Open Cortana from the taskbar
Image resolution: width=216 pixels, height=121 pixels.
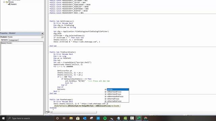pyautogui.click(x=57, y=118)
